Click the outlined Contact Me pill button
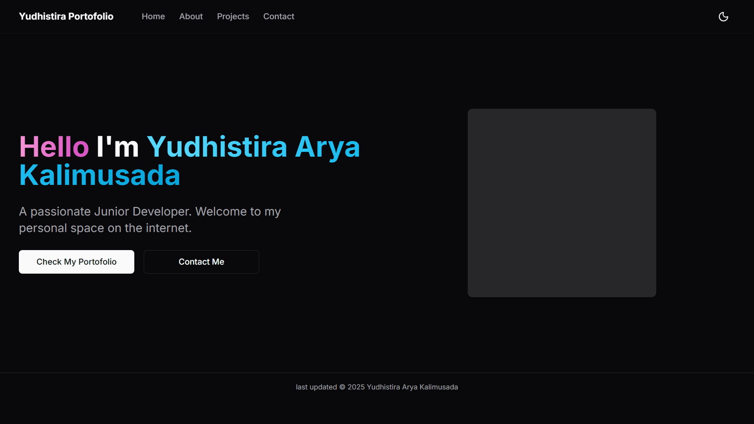 tap(201, 261)
